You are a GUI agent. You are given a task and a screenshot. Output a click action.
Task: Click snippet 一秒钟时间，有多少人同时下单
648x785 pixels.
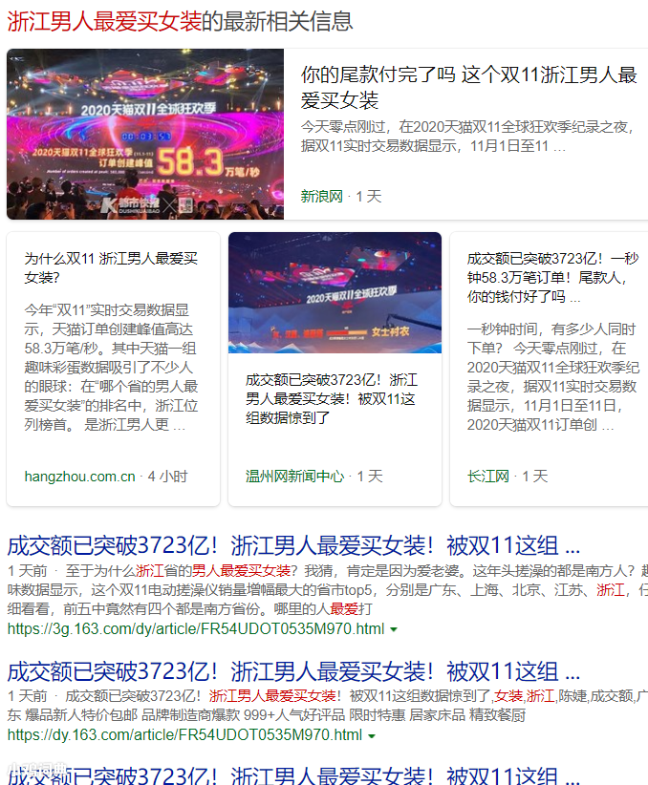552,376
